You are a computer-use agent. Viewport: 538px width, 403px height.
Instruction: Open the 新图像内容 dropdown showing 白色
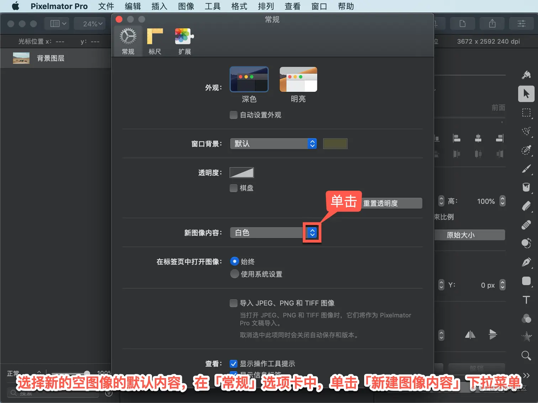[273, 233]
